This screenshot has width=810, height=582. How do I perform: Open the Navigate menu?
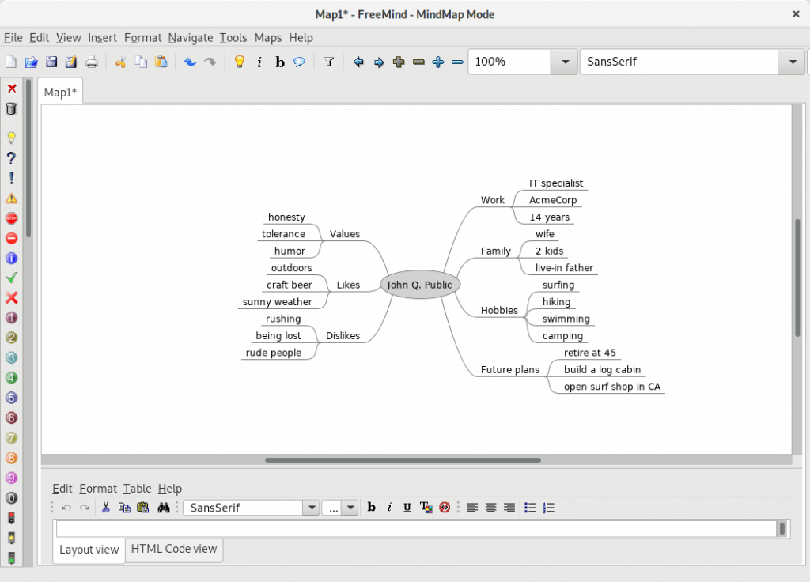pos(190,37)
